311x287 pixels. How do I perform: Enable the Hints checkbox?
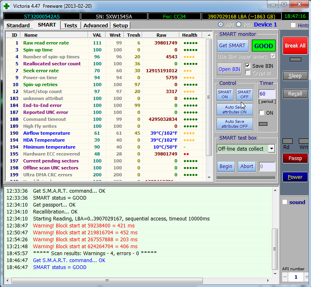click(x=293, y=25)
